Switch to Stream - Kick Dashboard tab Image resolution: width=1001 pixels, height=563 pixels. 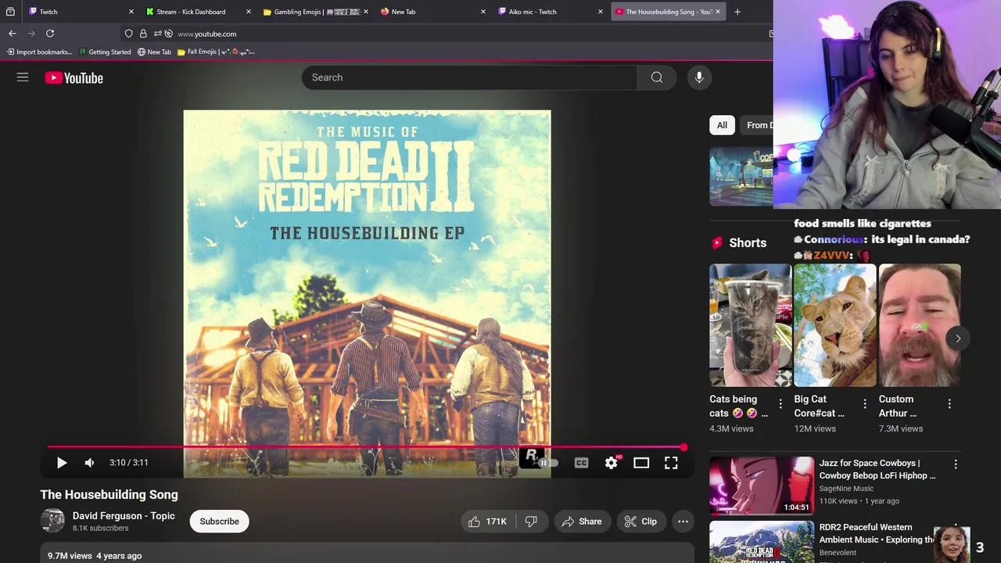[x=196, y=12]
